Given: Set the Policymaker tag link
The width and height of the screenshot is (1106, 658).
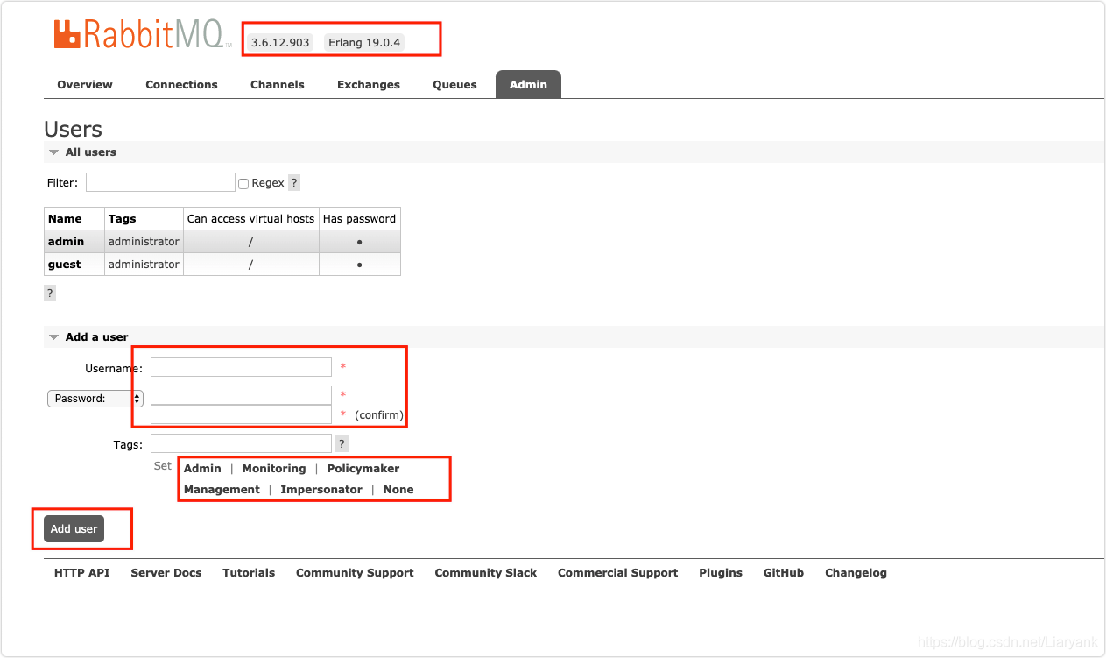Looking at the screenshot, I should (x=363, y=468).
